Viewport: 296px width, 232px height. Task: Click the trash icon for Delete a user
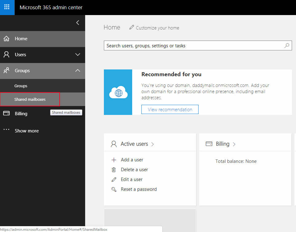pyautogui.click(x=114, y=170)
